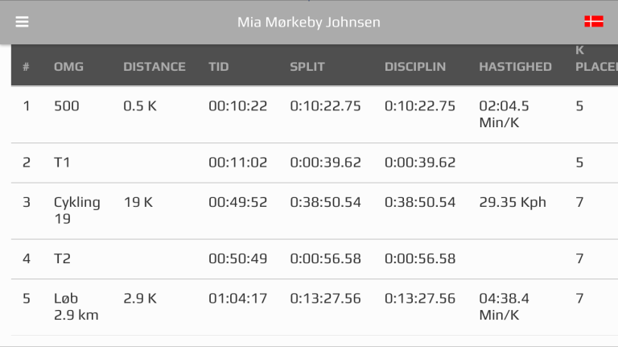Viewport: 618px width, 347px height.
Task: Click the # column header
Action: click(x=26, y=67)
